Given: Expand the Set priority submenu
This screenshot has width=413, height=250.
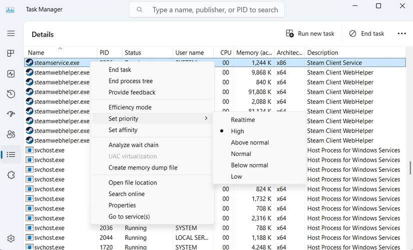Looking at the screenshot, I should tap(152, 118).
